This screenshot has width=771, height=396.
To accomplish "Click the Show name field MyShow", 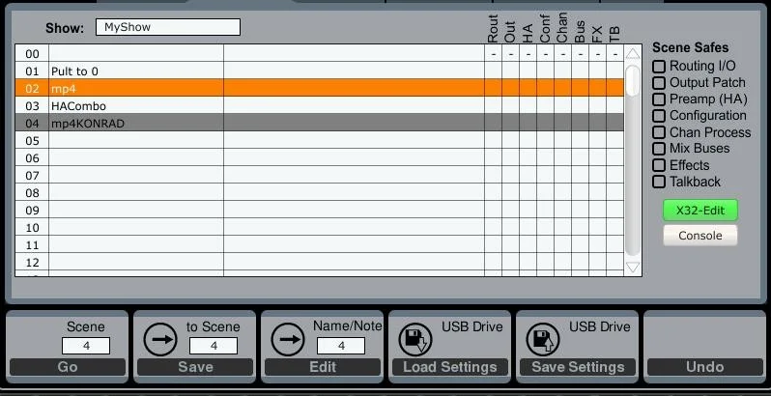I will tap(168, 27).
